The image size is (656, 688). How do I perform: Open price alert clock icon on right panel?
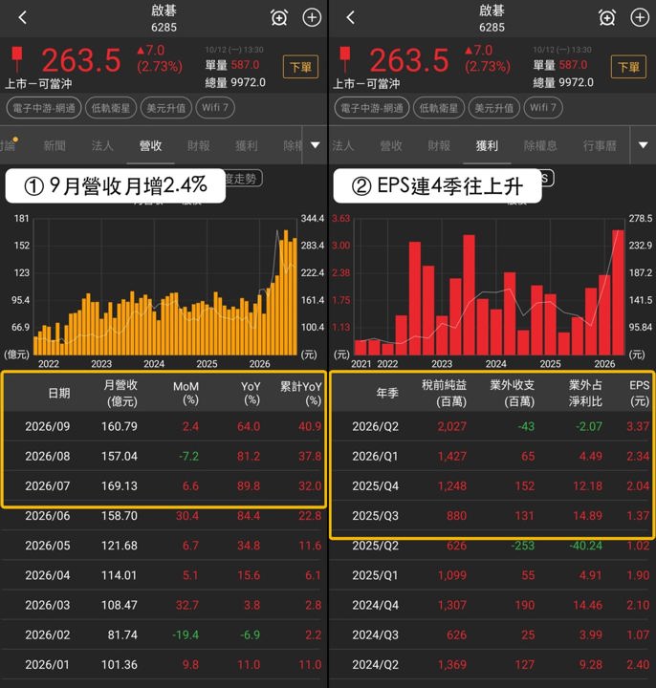[x=607, y=17]
